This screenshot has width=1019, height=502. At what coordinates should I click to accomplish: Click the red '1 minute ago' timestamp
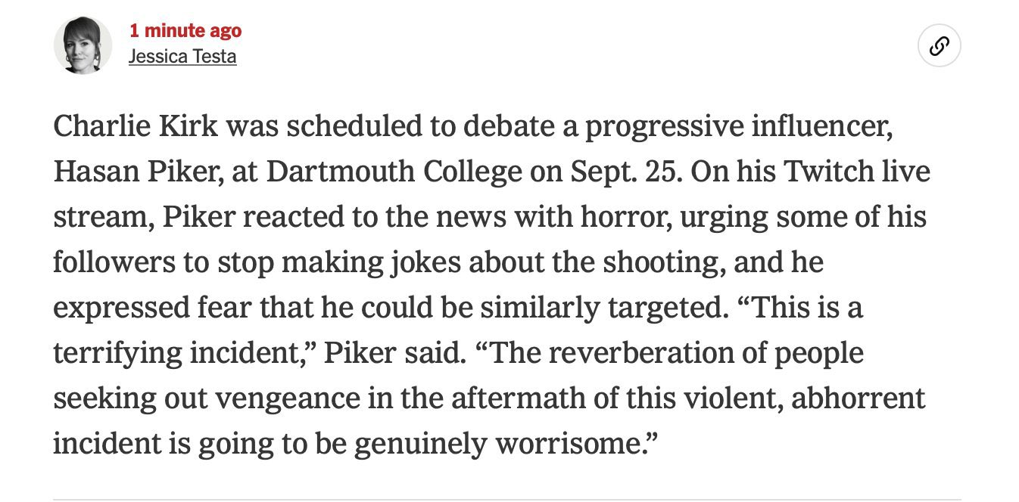pos(185,31)
